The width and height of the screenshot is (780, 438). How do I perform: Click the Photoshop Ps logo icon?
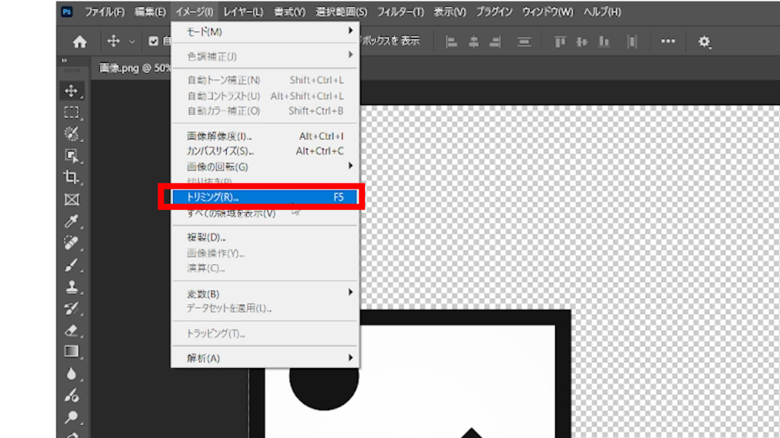(x=67, y=11)
